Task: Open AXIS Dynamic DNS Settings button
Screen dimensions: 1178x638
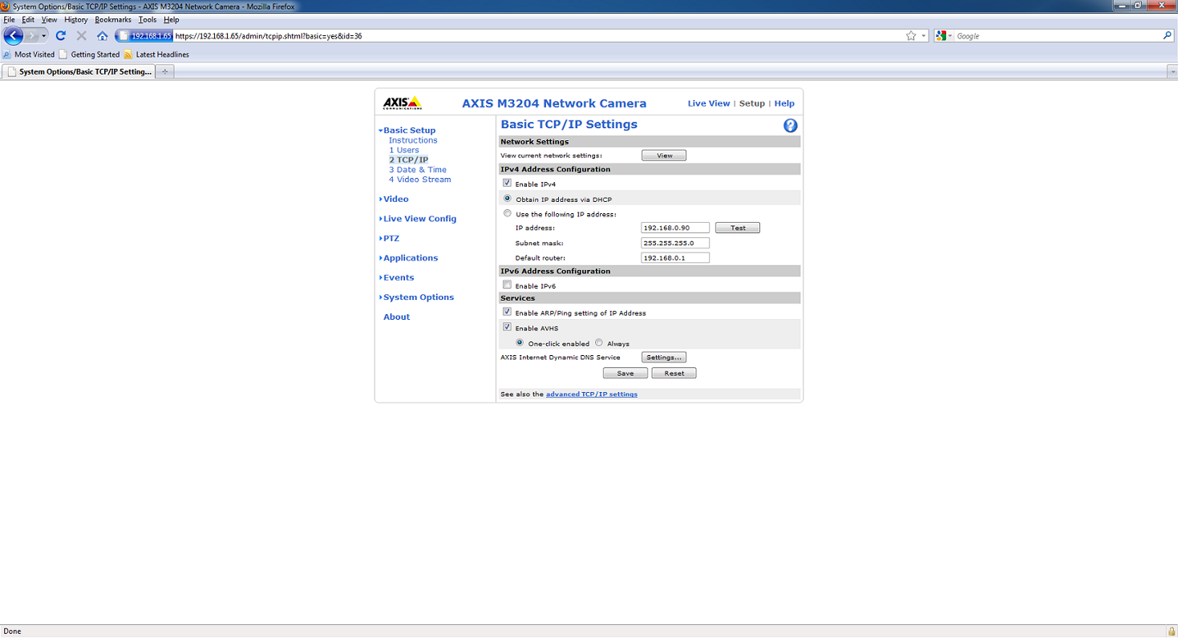Action: 664,357
